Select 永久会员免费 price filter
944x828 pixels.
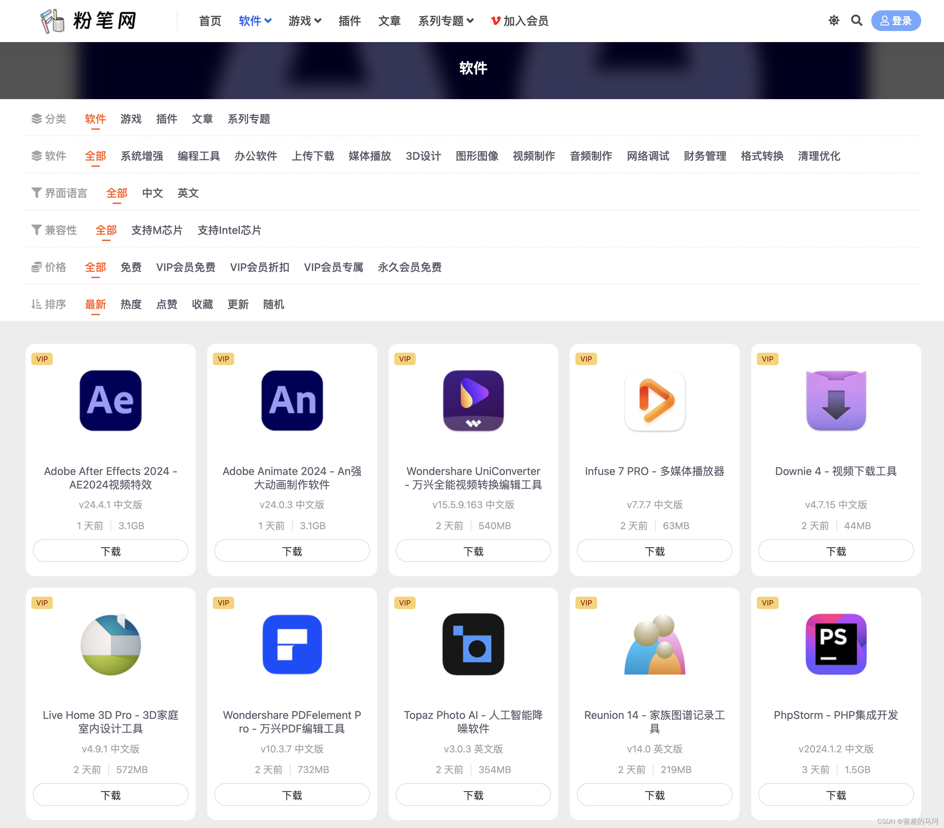410,267
